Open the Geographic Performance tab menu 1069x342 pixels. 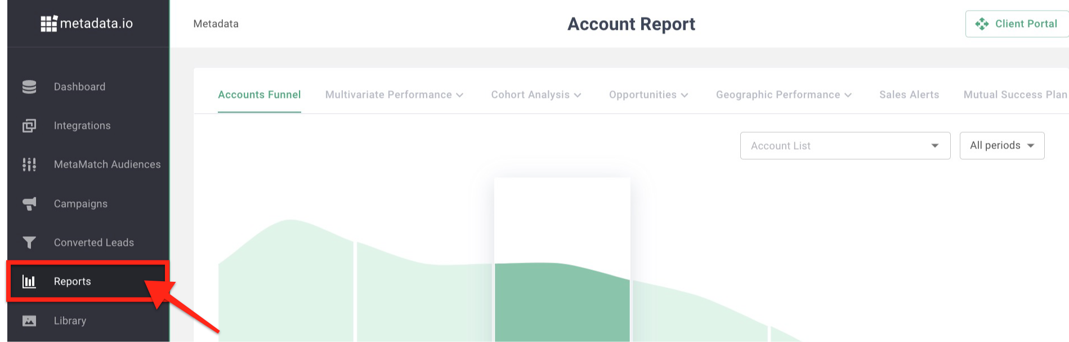(784, 95)
